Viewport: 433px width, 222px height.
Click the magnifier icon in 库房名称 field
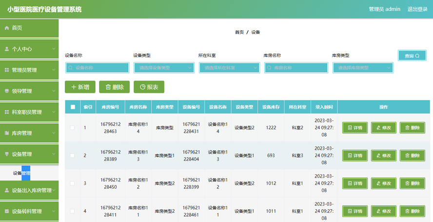[x=269, y=68]
